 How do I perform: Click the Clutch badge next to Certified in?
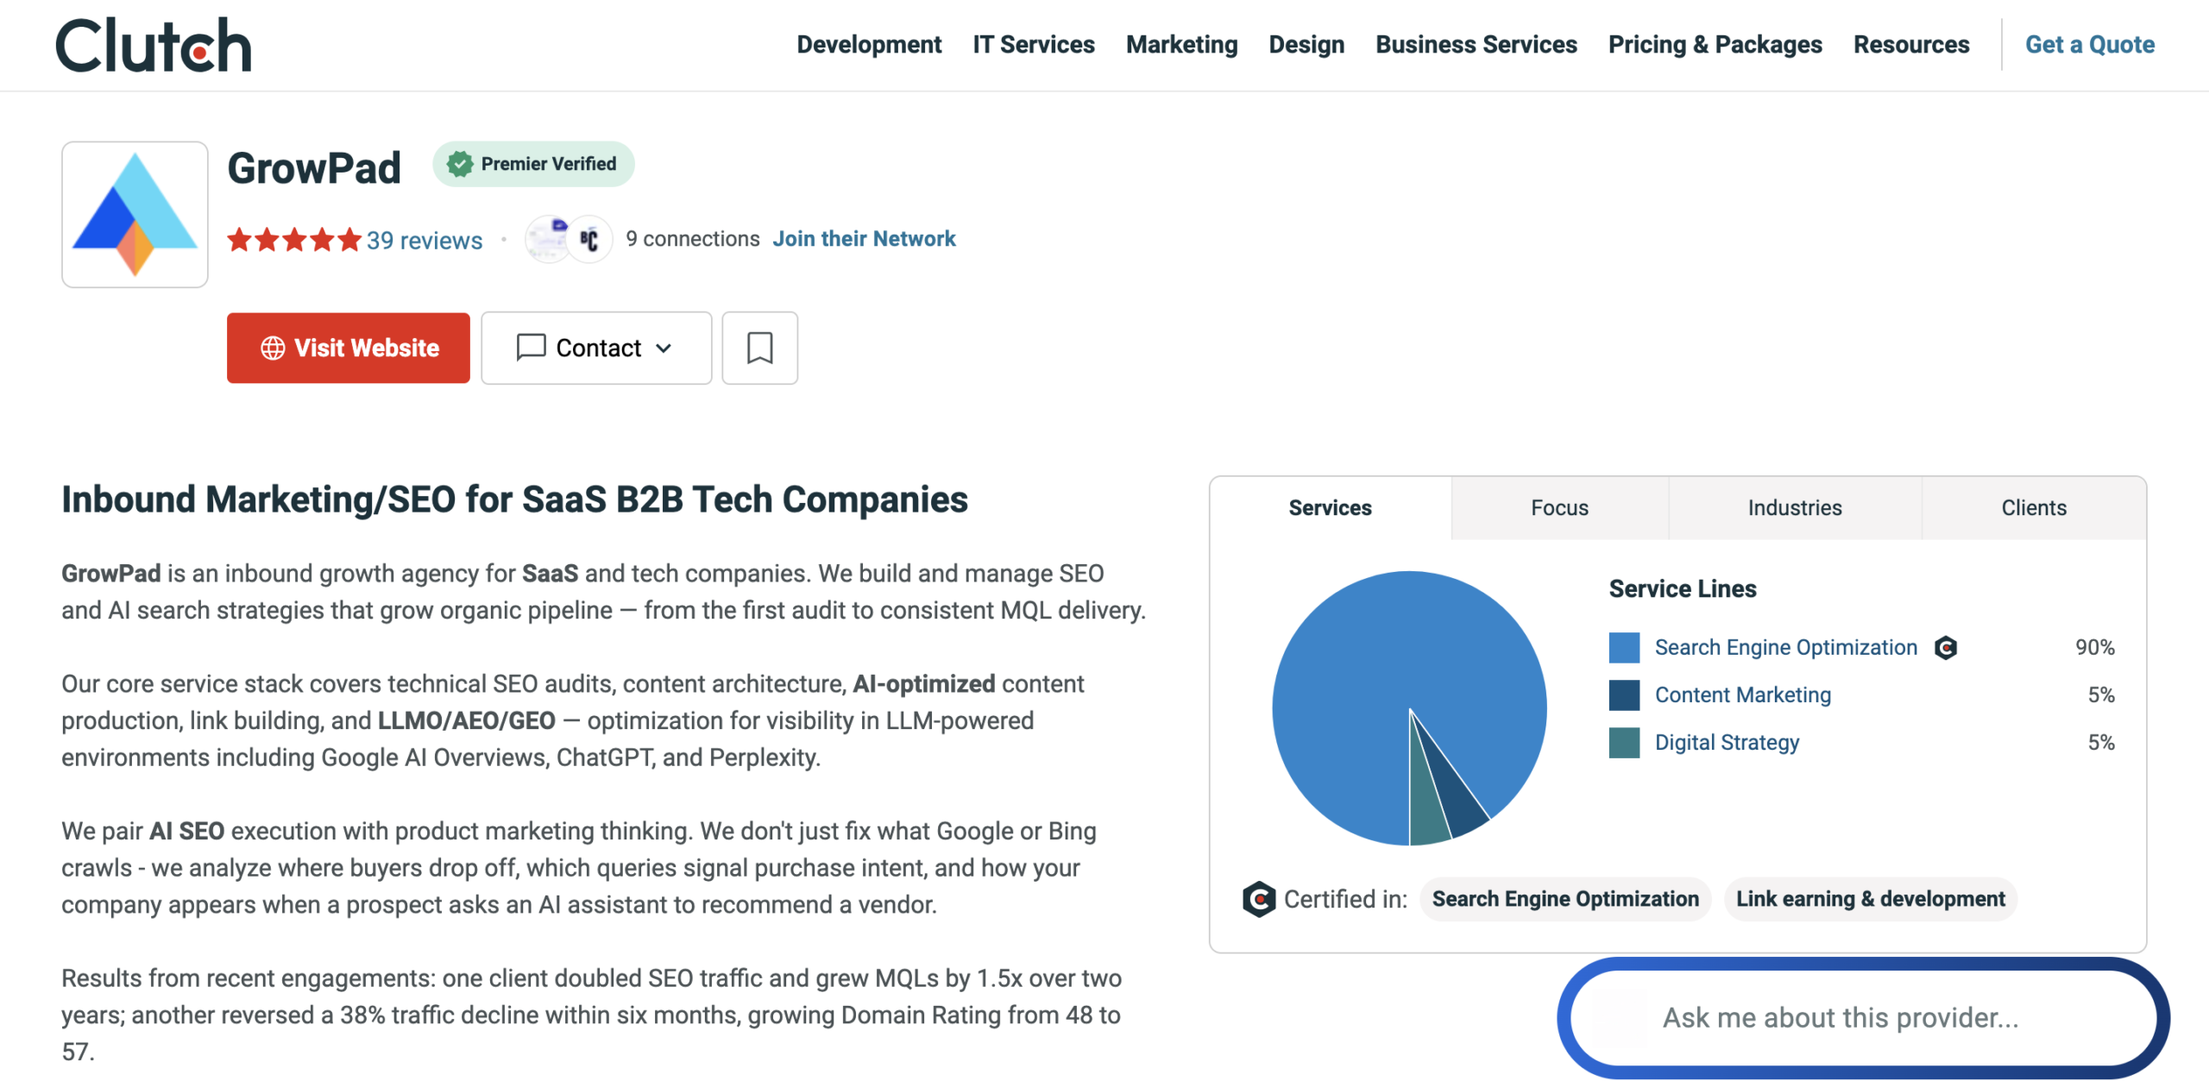(x=1259, y=899)
